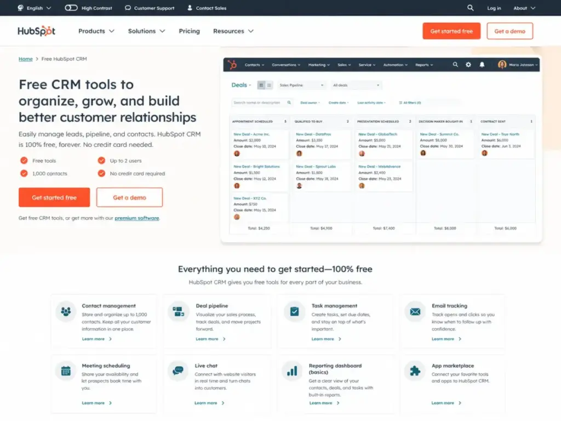The width and height of the screenshot is (561, 421).
Task: Click Learn more under Email tracking
Action: 446,339
